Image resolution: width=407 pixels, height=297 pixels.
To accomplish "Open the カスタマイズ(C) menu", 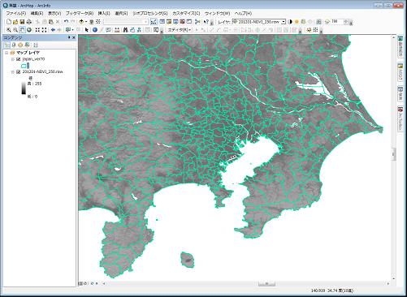I will tap(186, 13).
